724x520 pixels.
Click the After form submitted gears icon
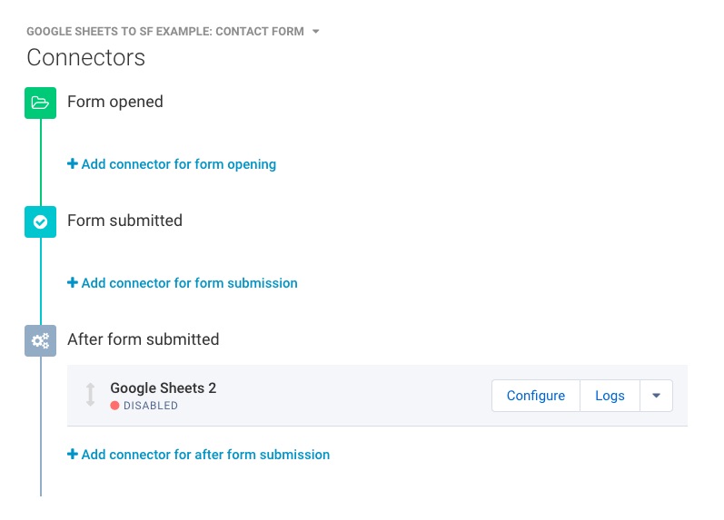[x=40, y=341]
